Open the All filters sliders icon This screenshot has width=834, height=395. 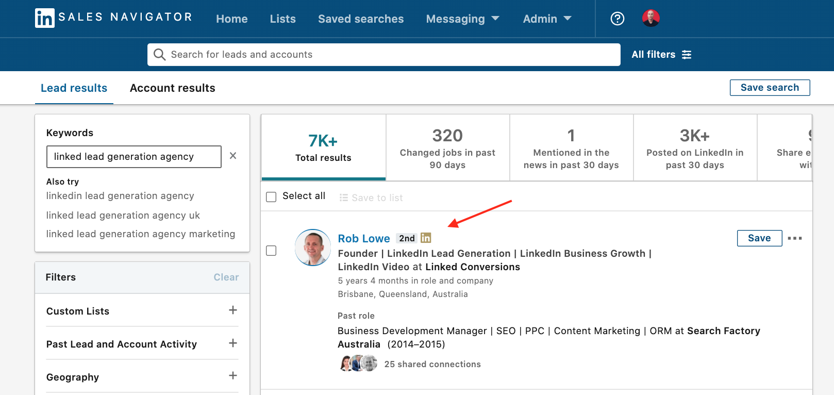coord(687,55)
